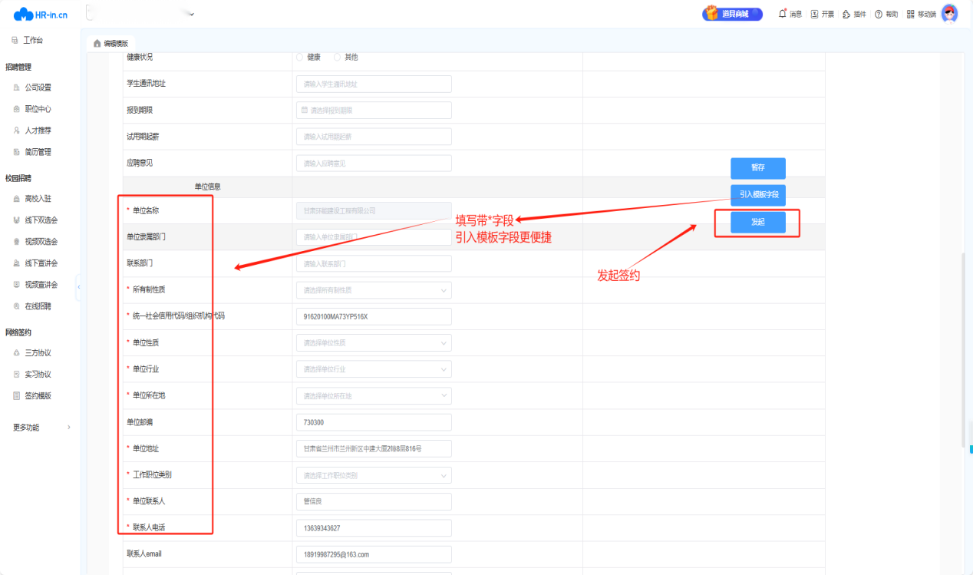Open the user avatar in top right
Image resolution: width=973 pixels, height=575 pixels.
click(x=949, y=14)
